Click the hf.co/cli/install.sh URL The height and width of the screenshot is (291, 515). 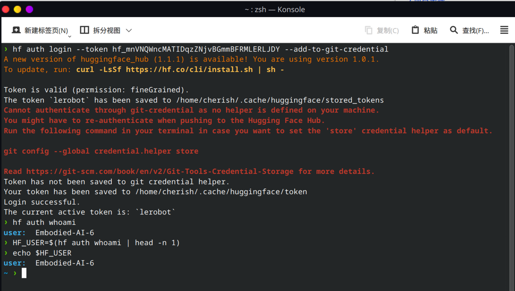pos(189,70)
